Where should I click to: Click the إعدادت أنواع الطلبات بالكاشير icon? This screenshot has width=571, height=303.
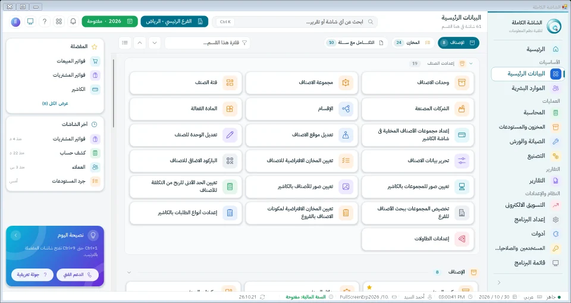point(230,213)
